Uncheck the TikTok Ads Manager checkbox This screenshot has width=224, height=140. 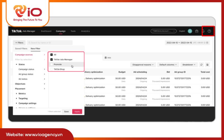click(x=52, y=59)
